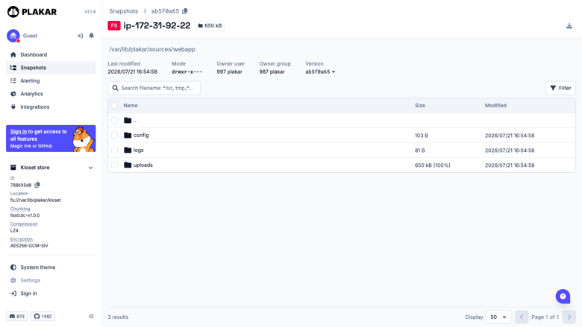Open the Display 50 per page dropdown
This screenshot has height=327, width=582.
point(498,317)
